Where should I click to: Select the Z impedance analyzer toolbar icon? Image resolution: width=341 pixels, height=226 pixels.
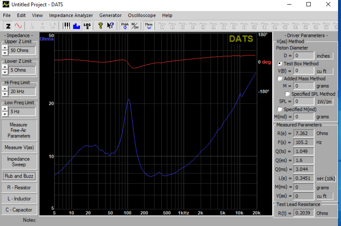coord(8,26)
